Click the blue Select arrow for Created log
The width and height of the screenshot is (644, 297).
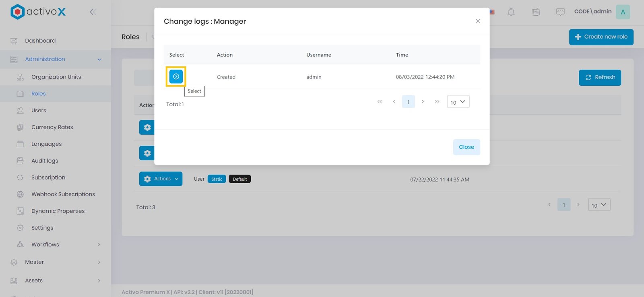click(176, 76)
